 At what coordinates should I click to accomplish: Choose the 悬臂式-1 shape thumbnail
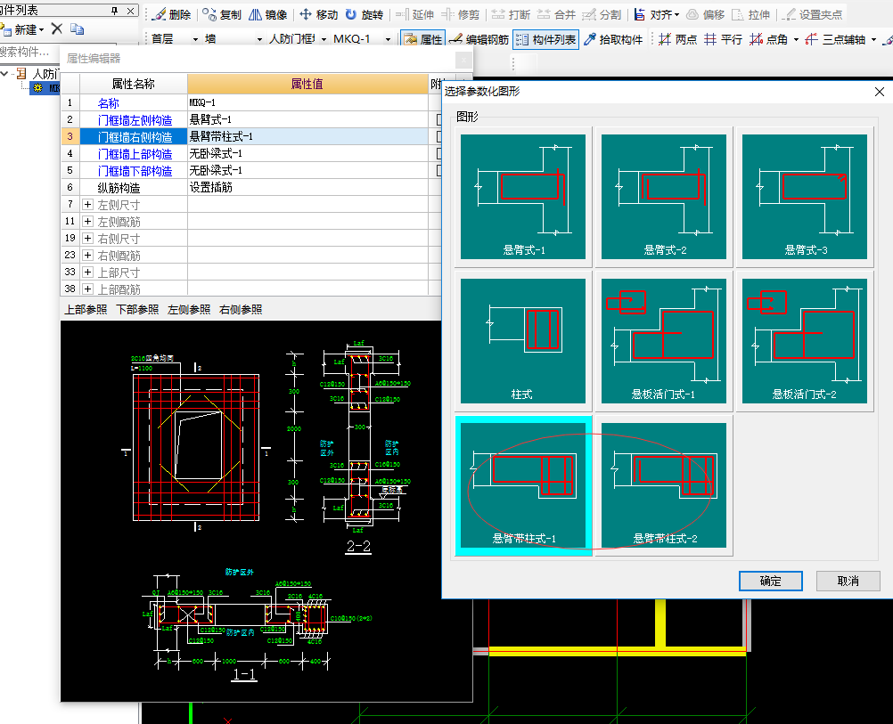[523, 197]
